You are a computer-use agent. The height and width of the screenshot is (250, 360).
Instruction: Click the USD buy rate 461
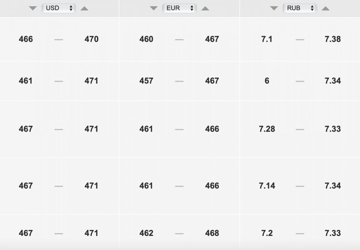(x=26, y=81)
